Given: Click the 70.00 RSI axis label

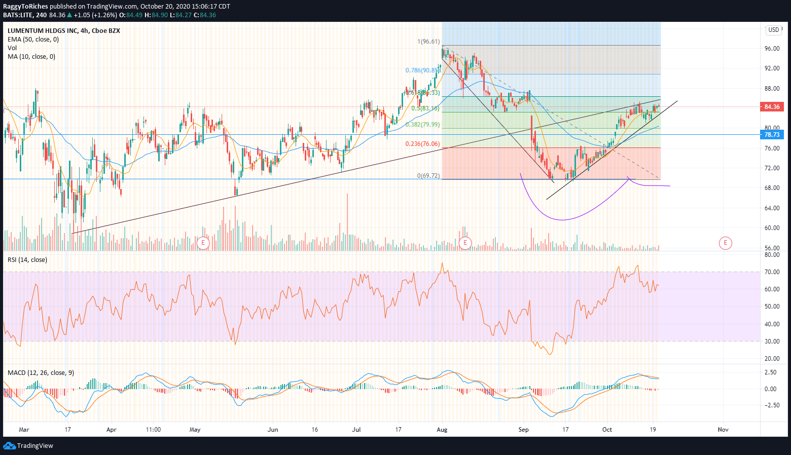Looking at the screenshot, I should (772, 272).
